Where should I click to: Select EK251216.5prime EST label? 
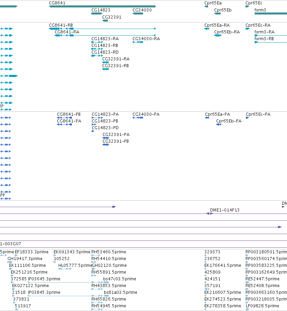[29, 272]
